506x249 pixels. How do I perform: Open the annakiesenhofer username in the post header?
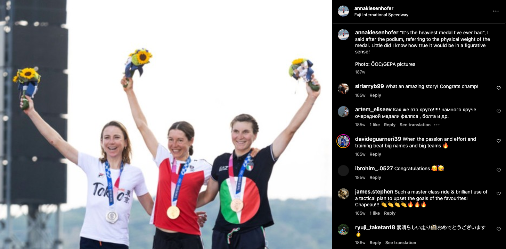point(374,8)
